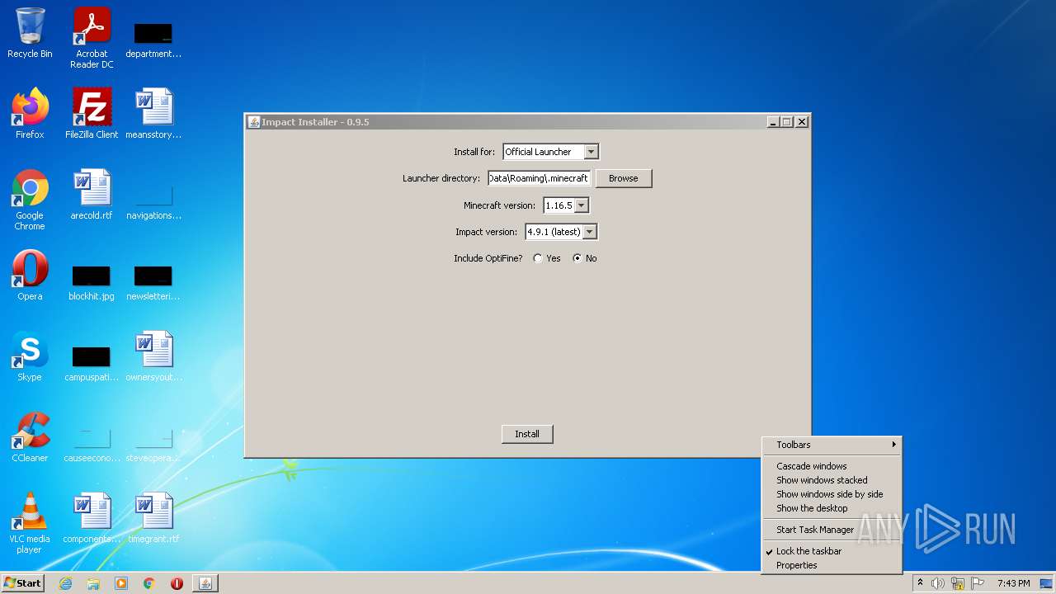Click the Launcher directory path field
The image size is (1056, 594).
pos(539,178)
